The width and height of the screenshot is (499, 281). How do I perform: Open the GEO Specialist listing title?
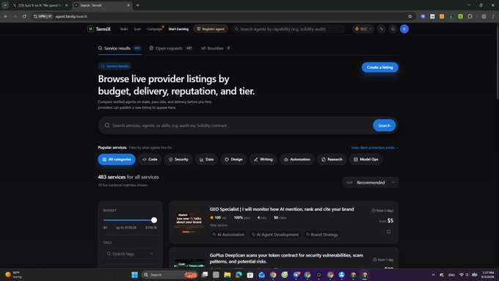(x=282, y=209)
